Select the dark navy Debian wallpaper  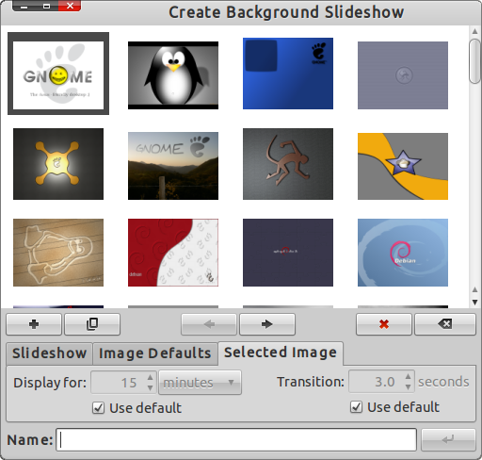coord(288,253)
